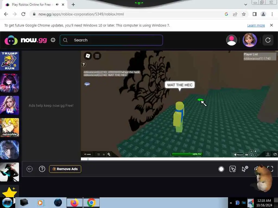Click the in-game Report icon
Viewport: 278px width, 208px height.
[268, 154]
